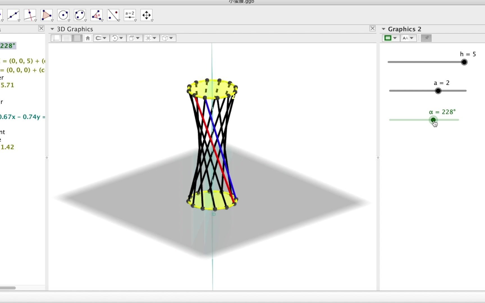Viewport: 485px width, 303px height.
Task: Select the Perpendicular Line tool
Action: pos(30,15)
